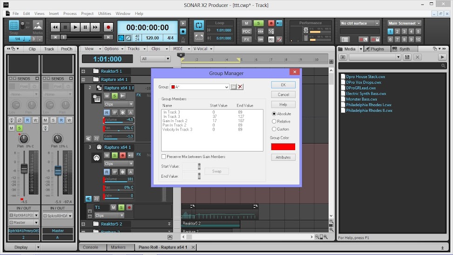The width and height of the screenshot is (453, 255).
Task: Click the R! clear read automation button
Action: click(x=271, y=39)
